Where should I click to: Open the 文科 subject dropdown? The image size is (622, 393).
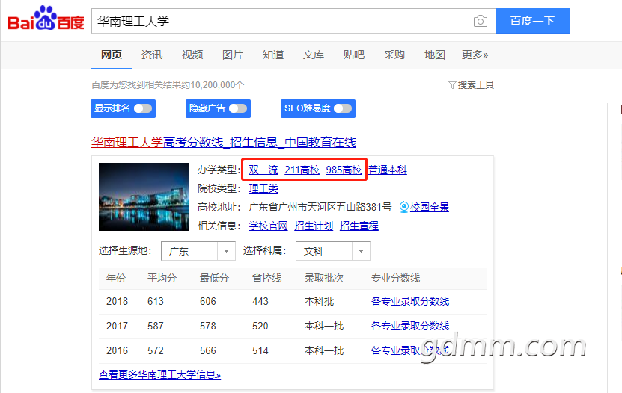tap(333, 251)
